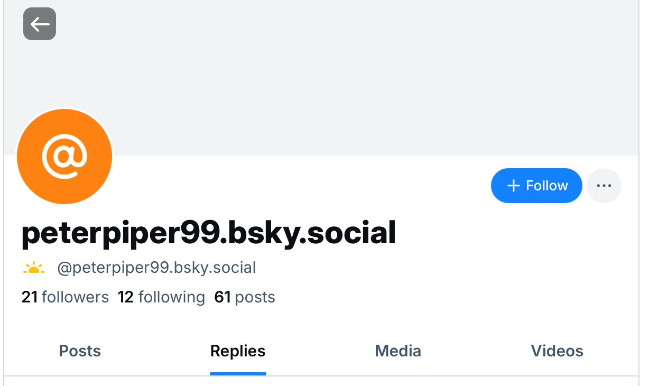Viewport: 649px width, 386px height.
Task: Click the sun icon beside the handle
Action: [x=34, y=268]
